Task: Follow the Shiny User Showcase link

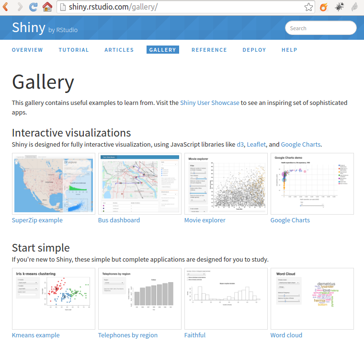Action: click(209, 103)
